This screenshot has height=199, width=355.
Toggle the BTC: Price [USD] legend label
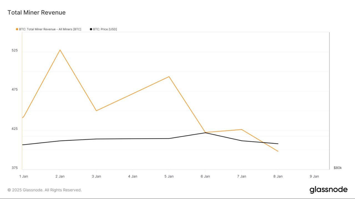click(105, 29)
